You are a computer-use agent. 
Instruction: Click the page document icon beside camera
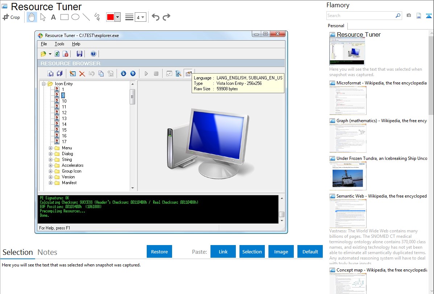[419, 16]
